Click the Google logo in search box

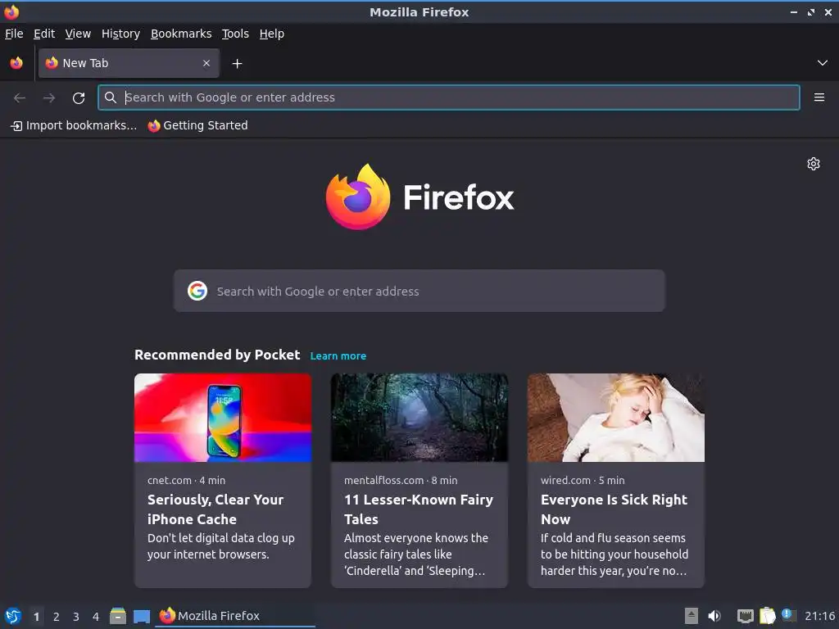point(197,291)
